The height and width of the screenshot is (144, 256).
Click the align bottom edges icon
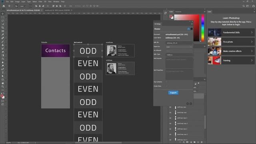coord(60,6)
